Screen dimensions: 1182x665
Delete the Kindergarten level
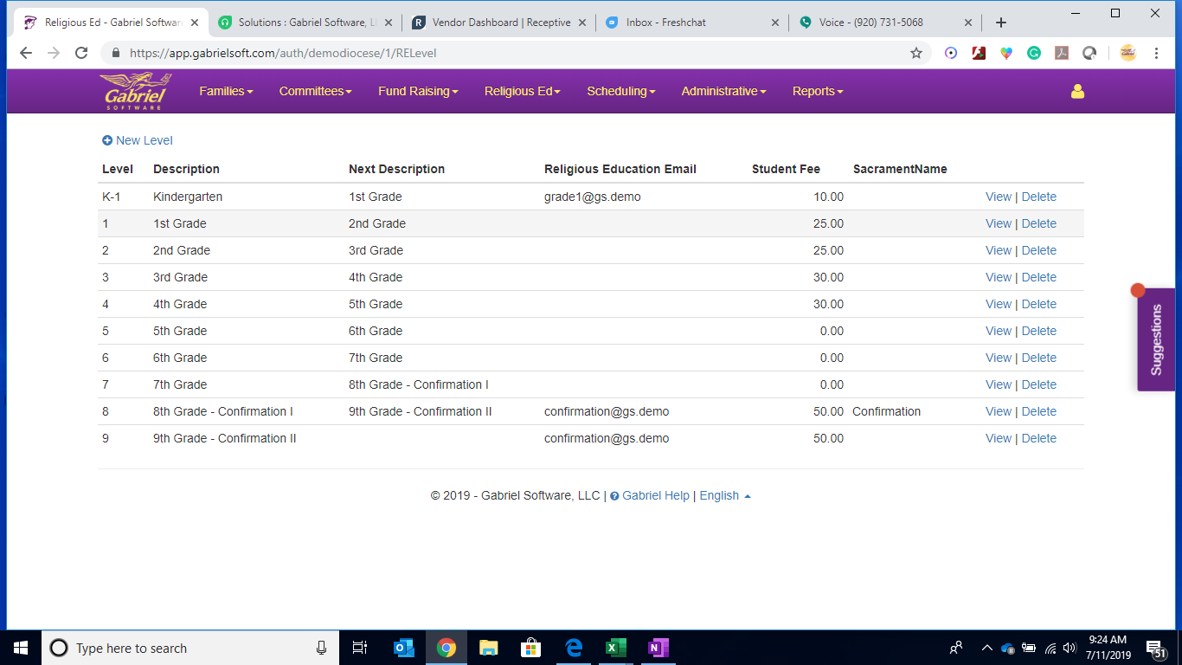coord(1038,197)
